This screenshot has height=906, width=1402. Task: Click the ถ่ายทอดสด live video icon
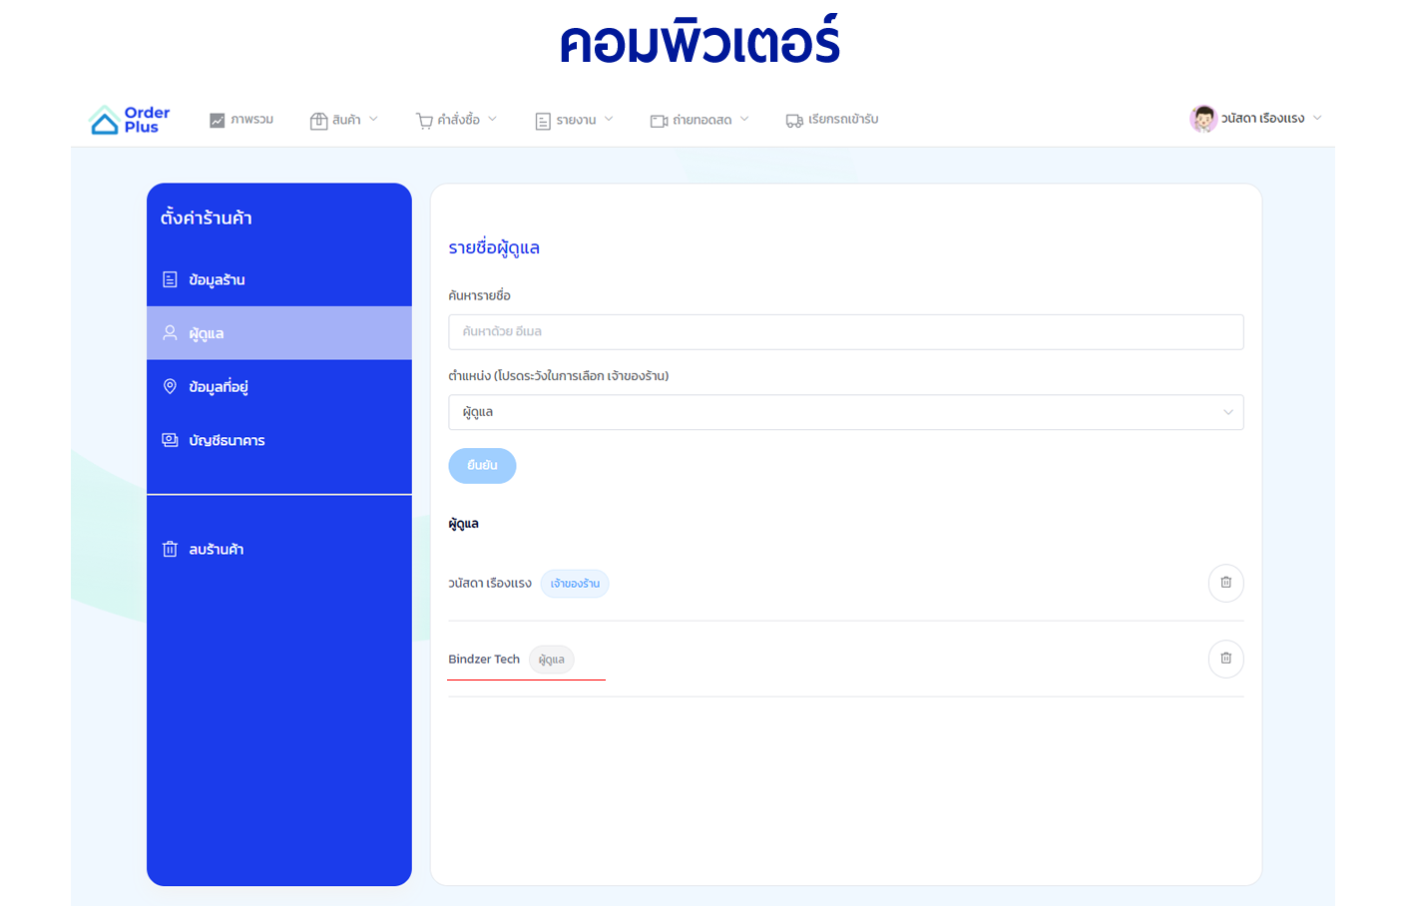(x=659, y=121)
